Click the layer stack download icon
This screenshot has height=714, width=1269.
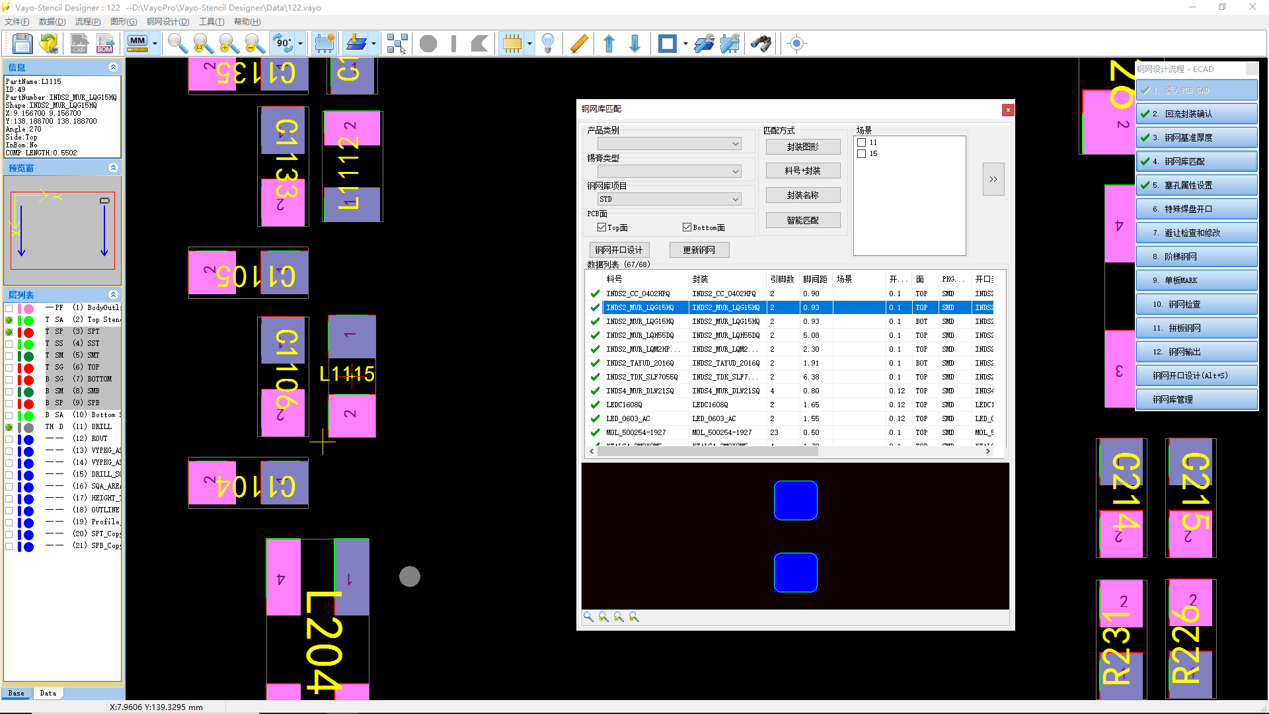coord(356,44)
